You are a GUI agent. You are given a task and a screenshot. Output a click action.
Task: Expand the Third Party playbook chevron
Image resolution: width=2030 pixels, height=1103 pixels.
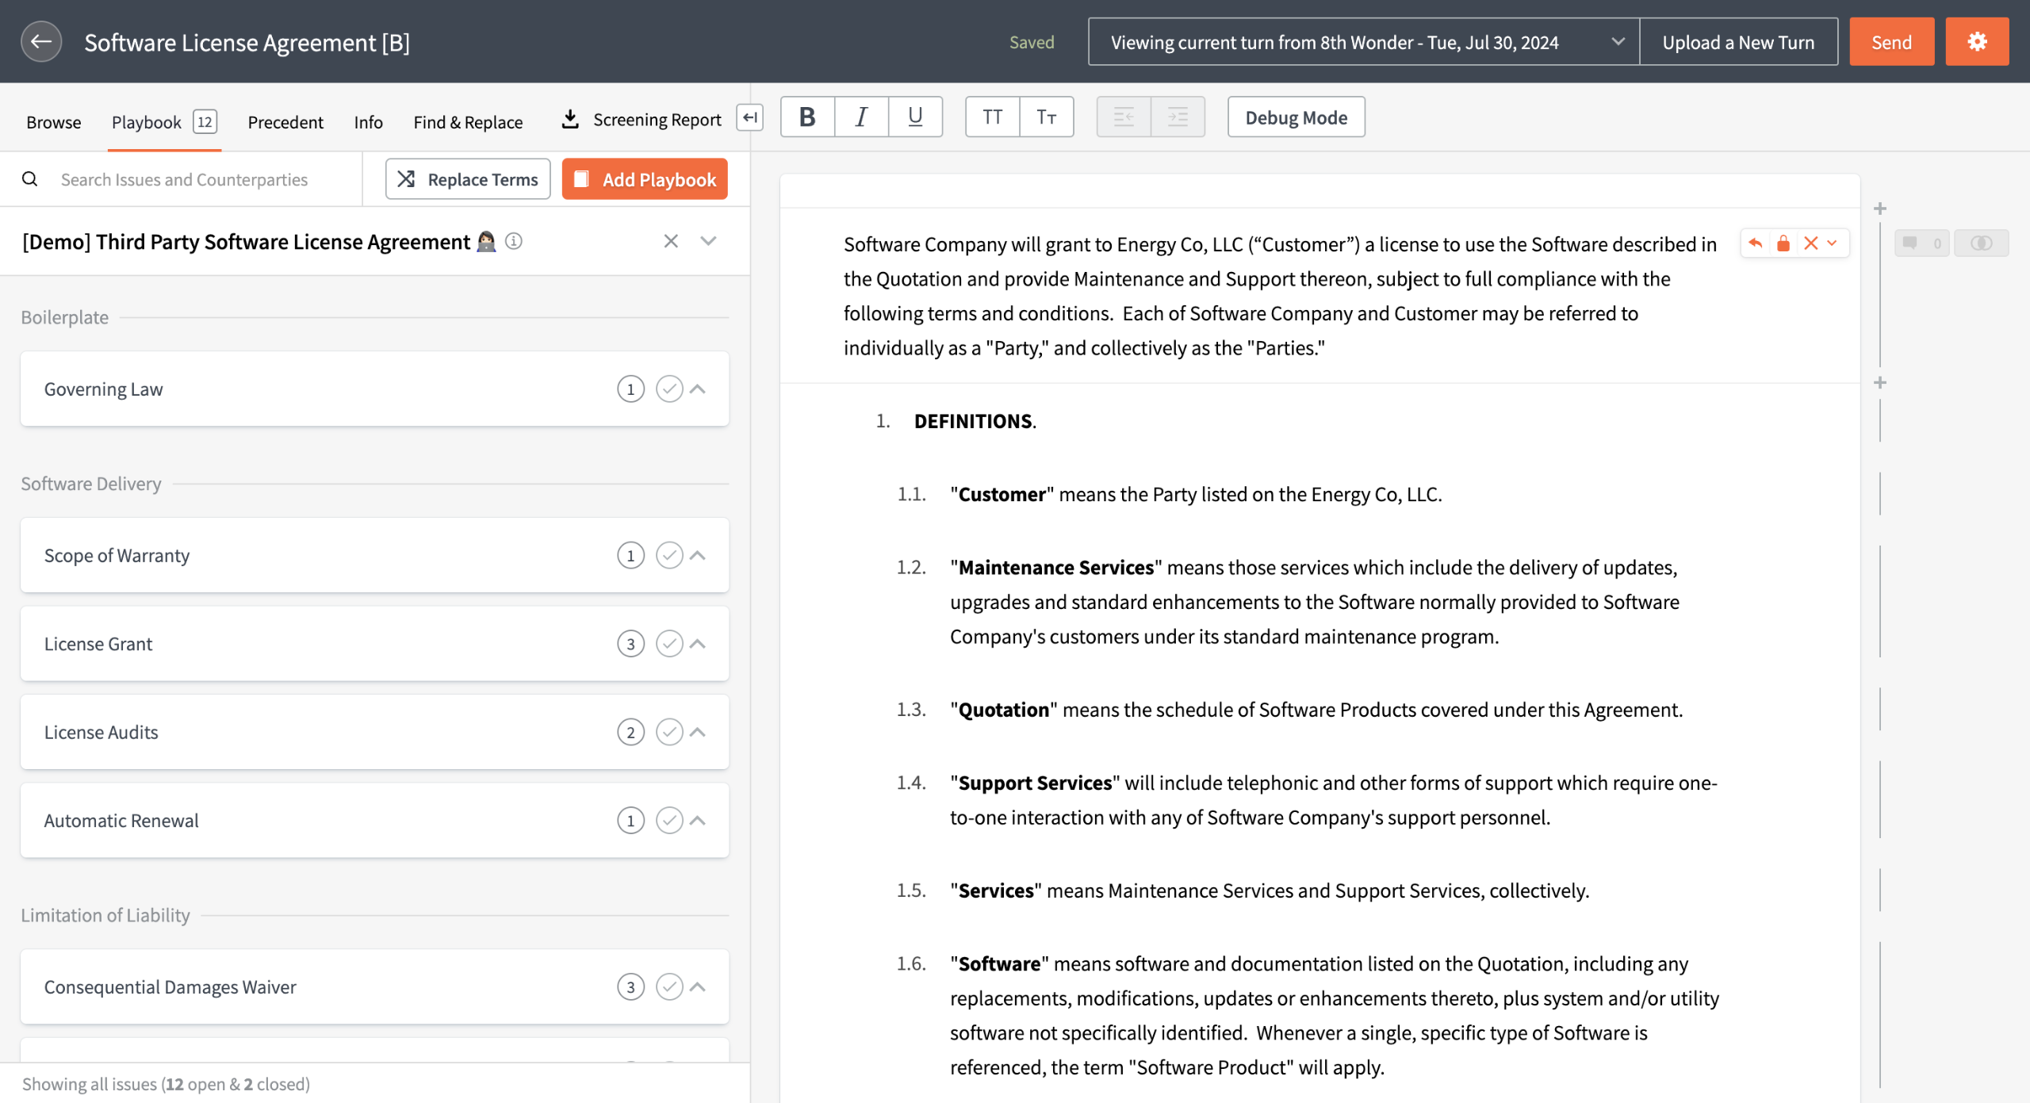[x=708, y=241]
